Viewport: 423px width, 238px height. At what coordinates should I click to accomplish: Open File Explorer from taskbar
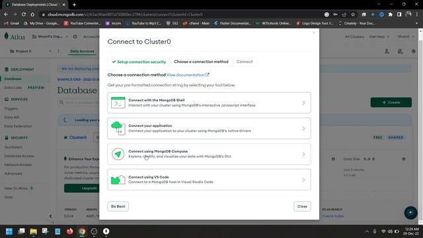(x=34, y=231)
